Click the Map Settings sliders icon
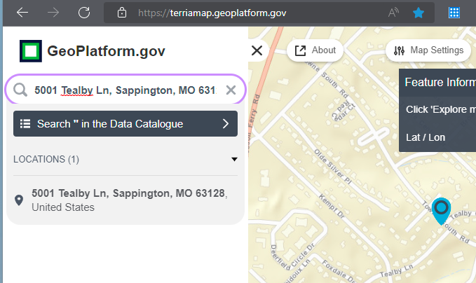Screen dimensions: 476x283 pos(399,50)
